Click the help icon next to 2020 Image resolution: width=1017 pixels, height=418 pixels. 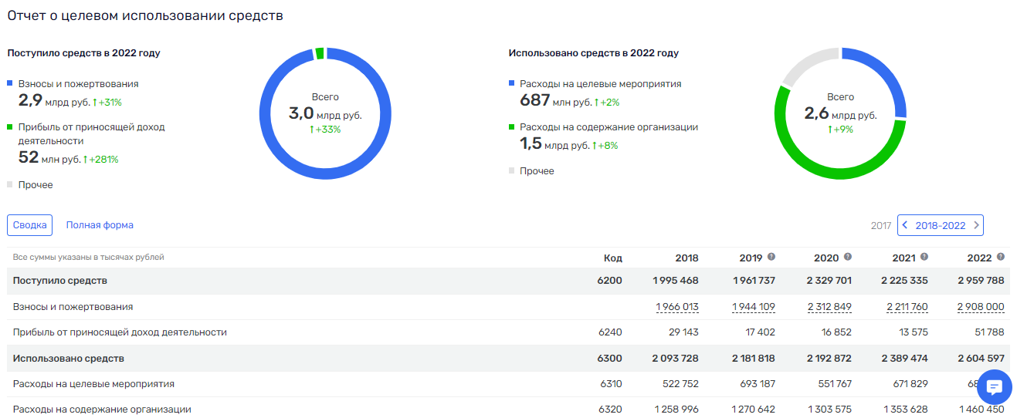847,257
